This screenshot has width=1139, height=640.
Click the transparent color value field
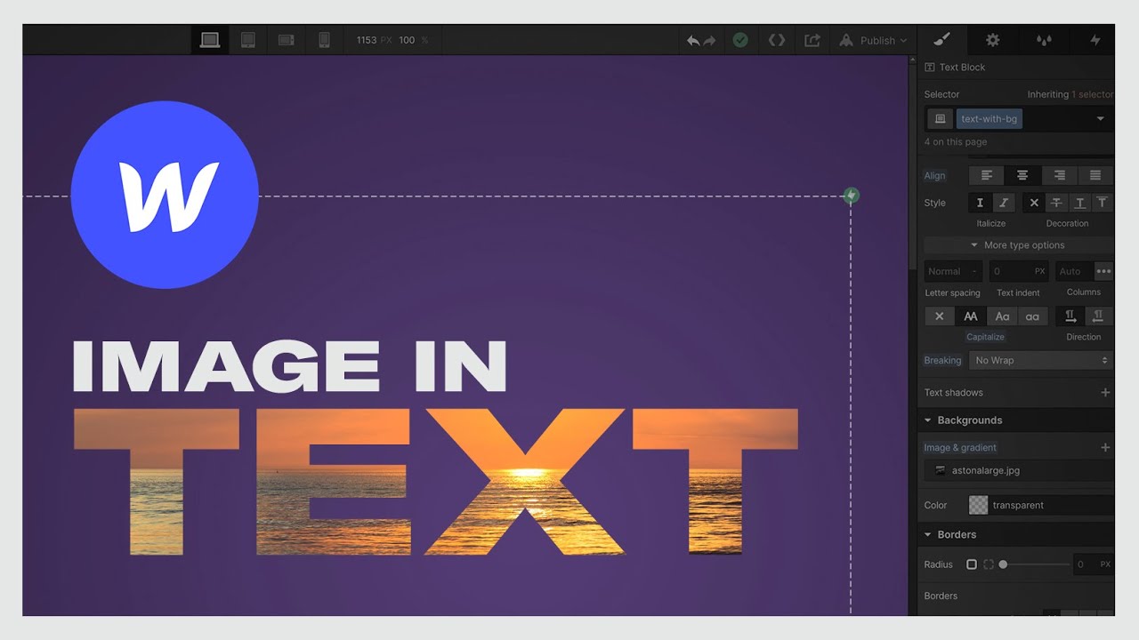1051,505
